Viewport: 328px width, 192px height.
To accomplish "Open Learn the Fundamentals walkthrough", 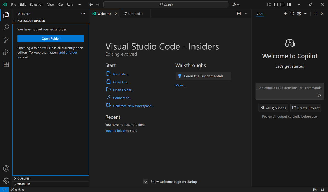I will coord(203,76).
